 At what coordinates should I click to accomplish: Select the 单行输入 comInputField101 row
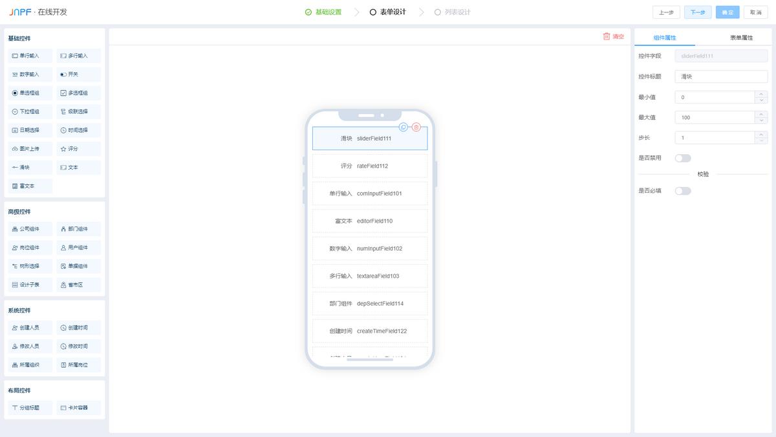point(370,194)
